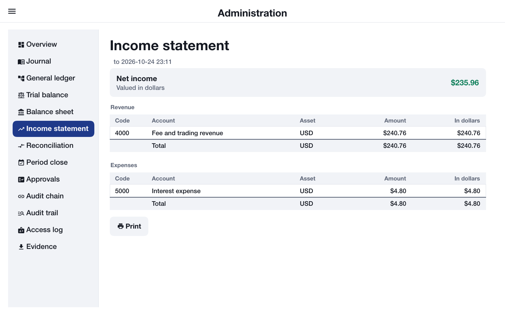Click the Period close calendar icon

pyautogui.click(x=21, y=163)
